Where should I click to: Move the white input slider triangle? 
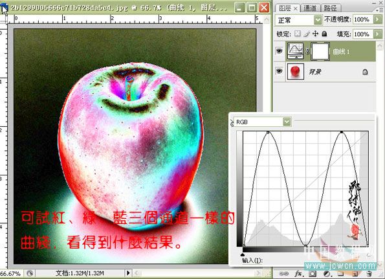click(x=368, y=255)
